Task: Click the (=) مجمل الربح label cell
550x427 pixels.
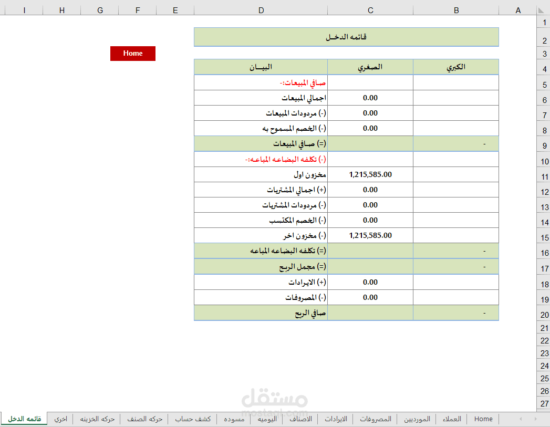Action: point(261,267)
